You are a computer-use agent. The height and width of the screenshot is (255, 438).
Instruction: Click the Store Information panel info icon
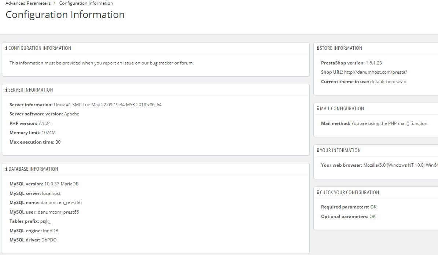(x=318, y=48)
